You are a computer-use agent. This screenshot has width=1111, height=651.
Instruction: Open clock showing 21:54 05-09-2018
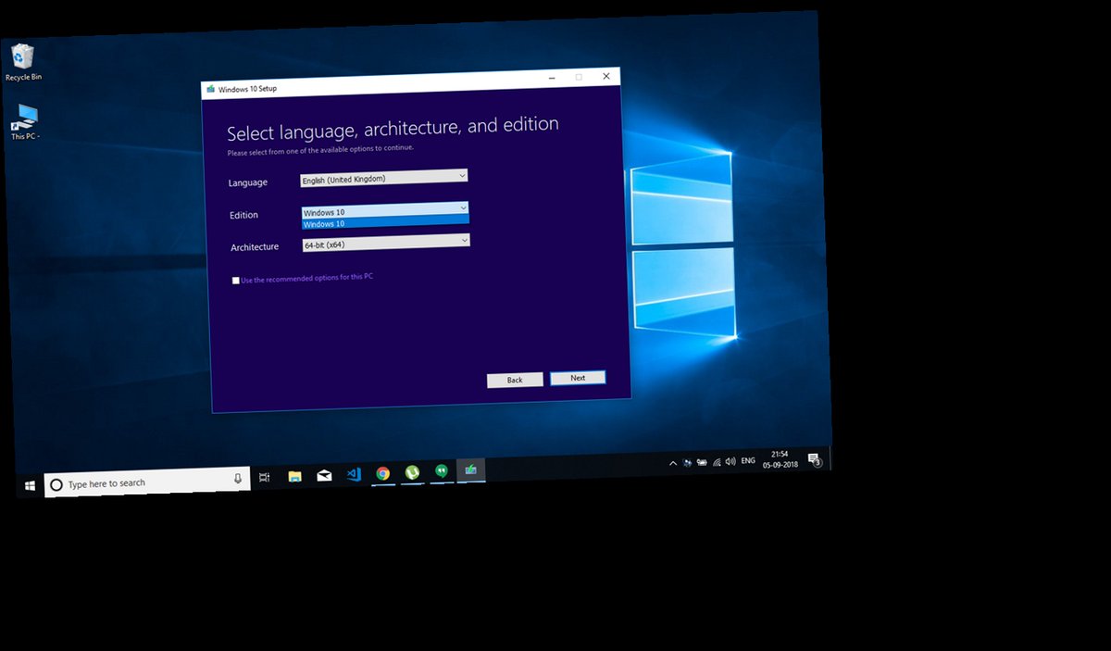tap(780, 459)
